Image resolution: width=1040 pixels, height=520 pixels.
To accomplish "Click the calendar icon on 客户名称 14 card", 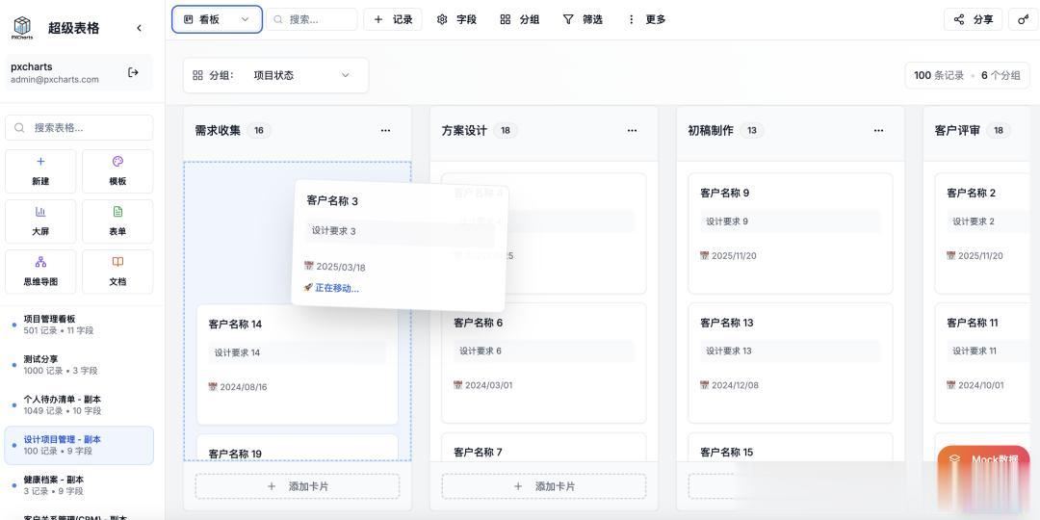I will pyautogui.click(x=213, y=387).
